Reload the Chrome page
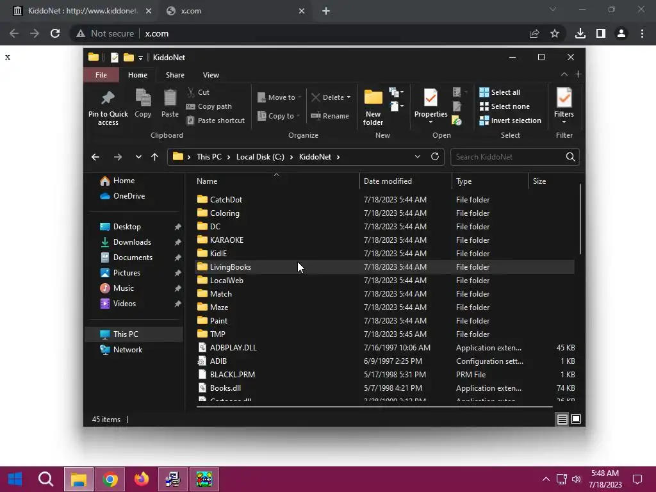656x492 pixels. 55,33
